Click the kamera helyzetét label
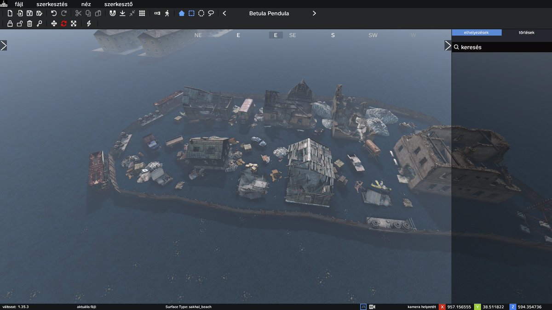Image resolution: width=552 pixels, height=310 pixels. [x=421, y=307]
